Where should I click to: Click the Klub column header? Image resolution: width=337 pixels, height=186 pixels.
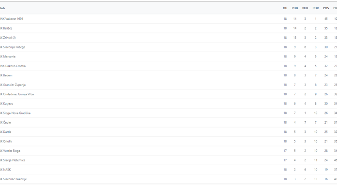(2, 8)
